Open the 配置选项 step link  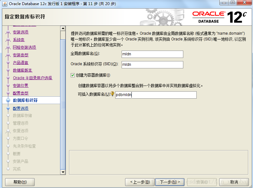(21, 108)
